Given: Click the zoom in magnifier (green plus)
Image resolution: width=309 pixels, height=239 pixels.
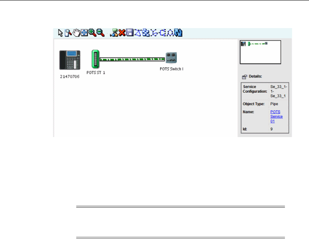Looking at the screenshot, I should pos(92,33).
